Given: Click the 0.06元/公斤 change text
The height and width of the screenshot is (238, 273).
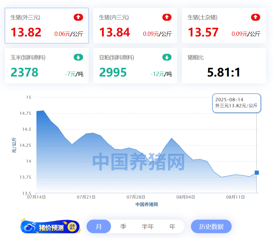Looking at the screenshot, I should click(69, 34).
